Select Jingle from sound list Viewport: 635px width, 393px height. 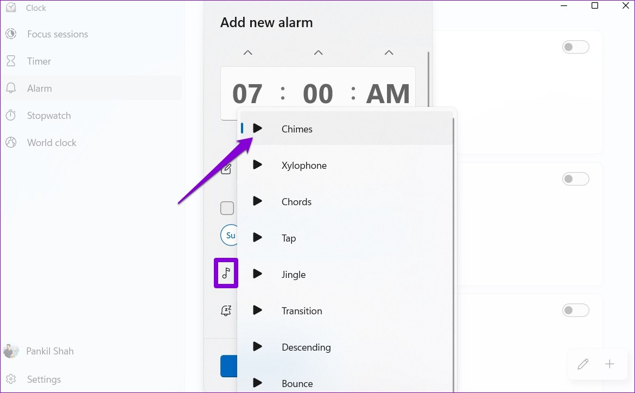pos(294,275)
